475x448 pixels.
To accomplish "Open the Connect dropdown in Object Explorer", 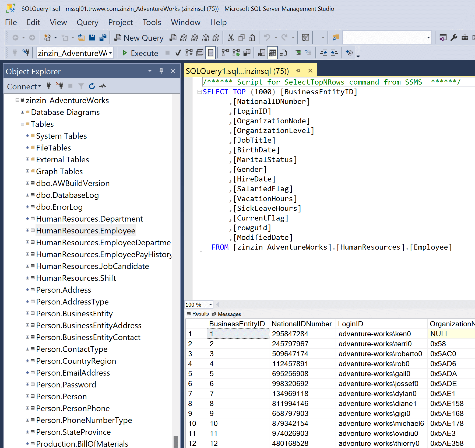I will click(24, 87).
